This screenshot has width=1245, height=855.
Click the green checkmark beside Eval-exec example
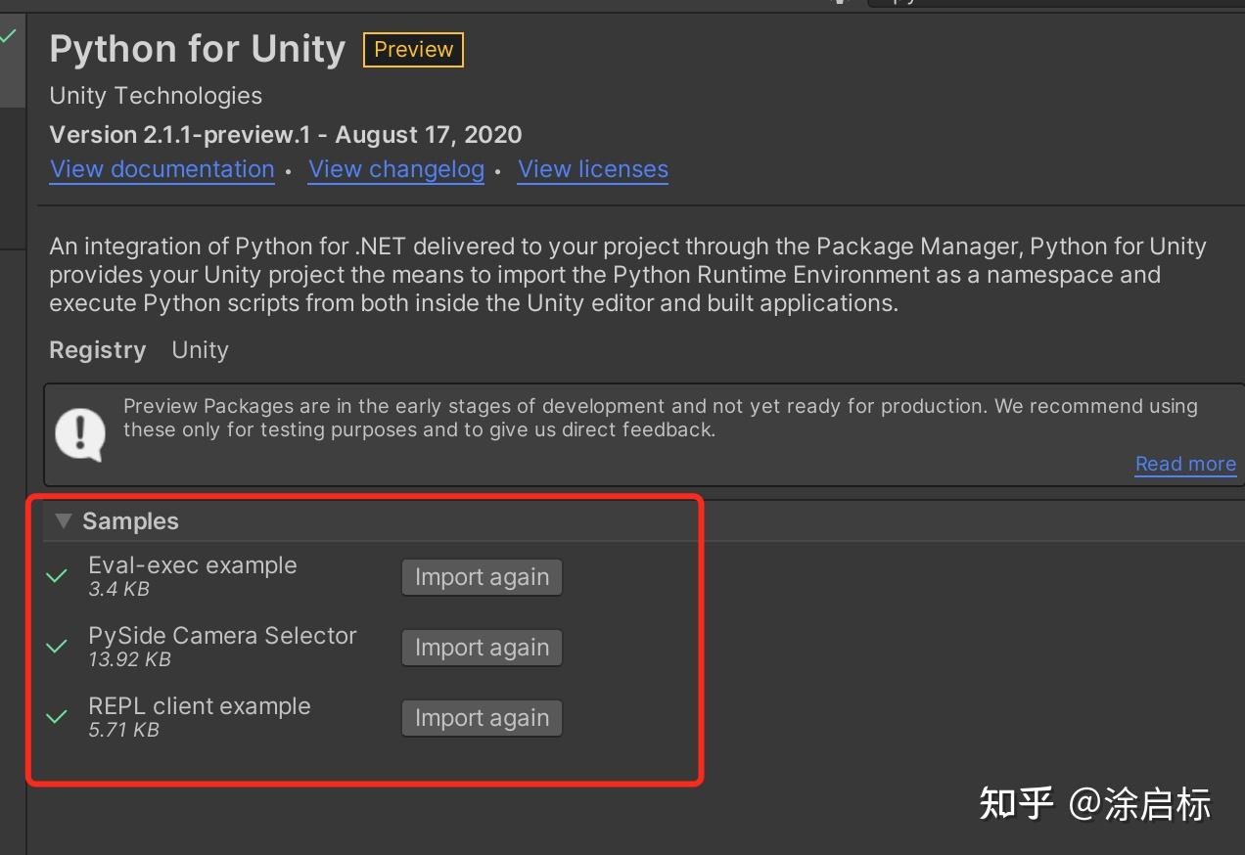click(x=56, y=576)
